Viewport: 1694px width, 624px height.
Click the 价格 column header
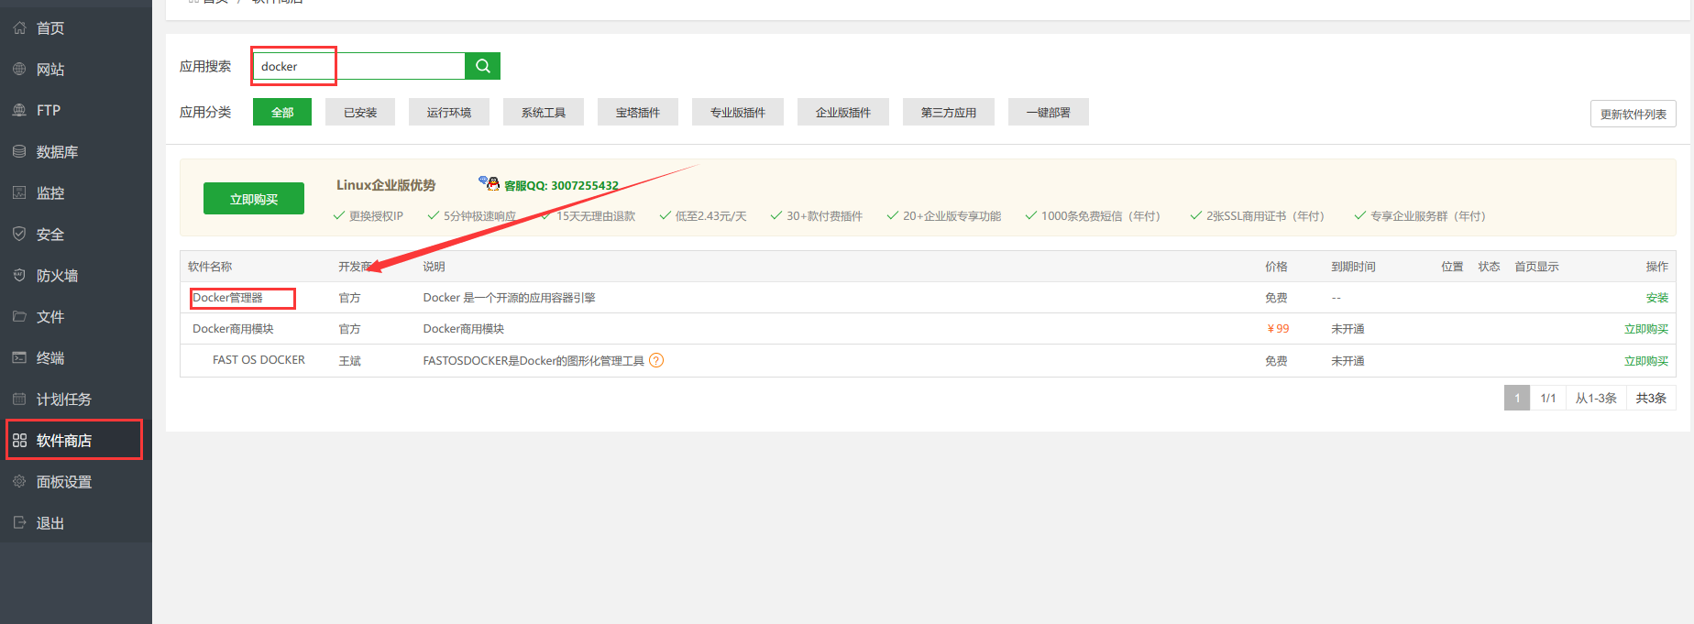coord(1276,267)
